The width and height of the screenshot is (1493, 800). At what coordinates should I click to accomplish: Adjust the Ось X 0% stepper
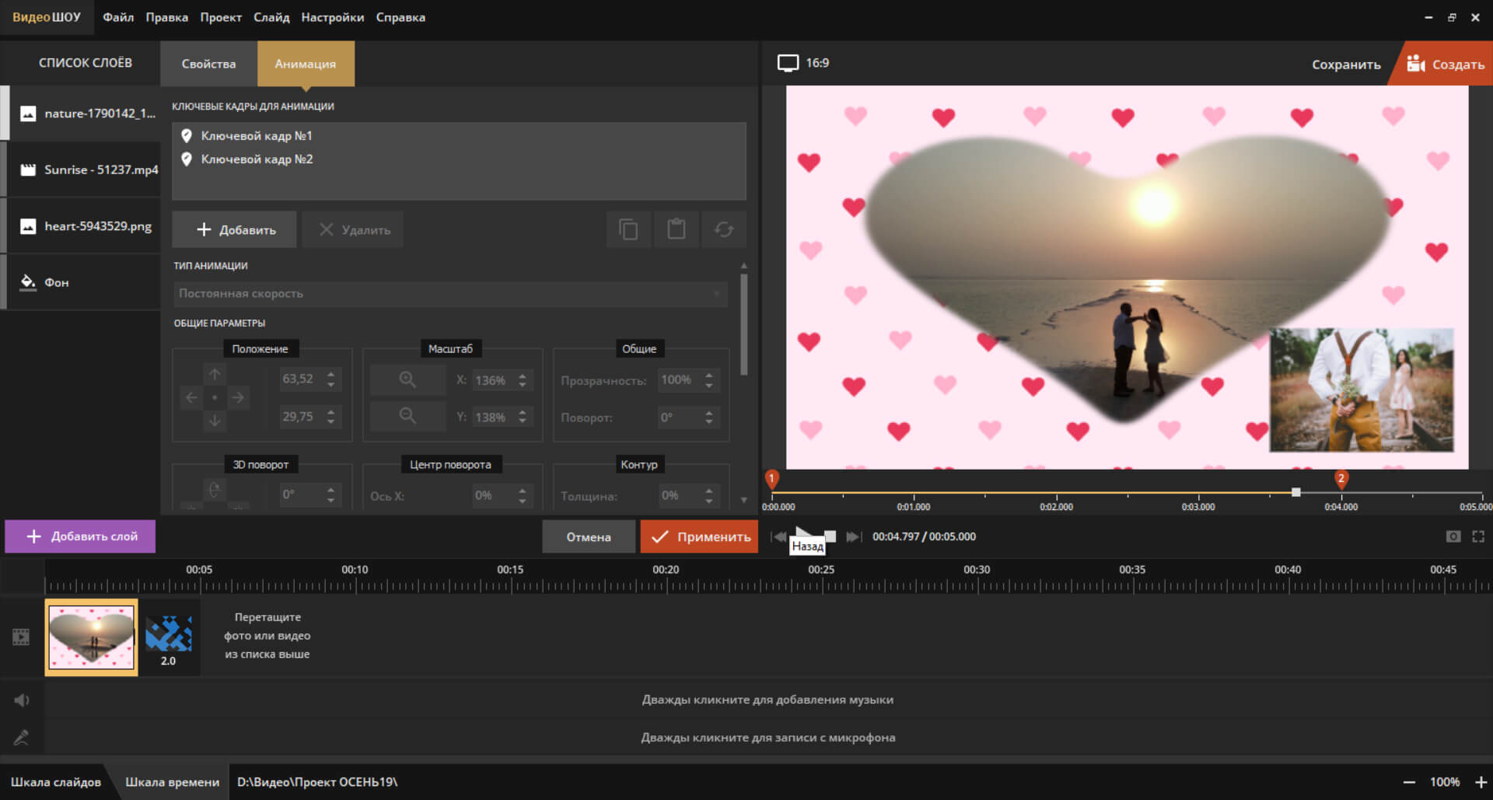[523, 495]
